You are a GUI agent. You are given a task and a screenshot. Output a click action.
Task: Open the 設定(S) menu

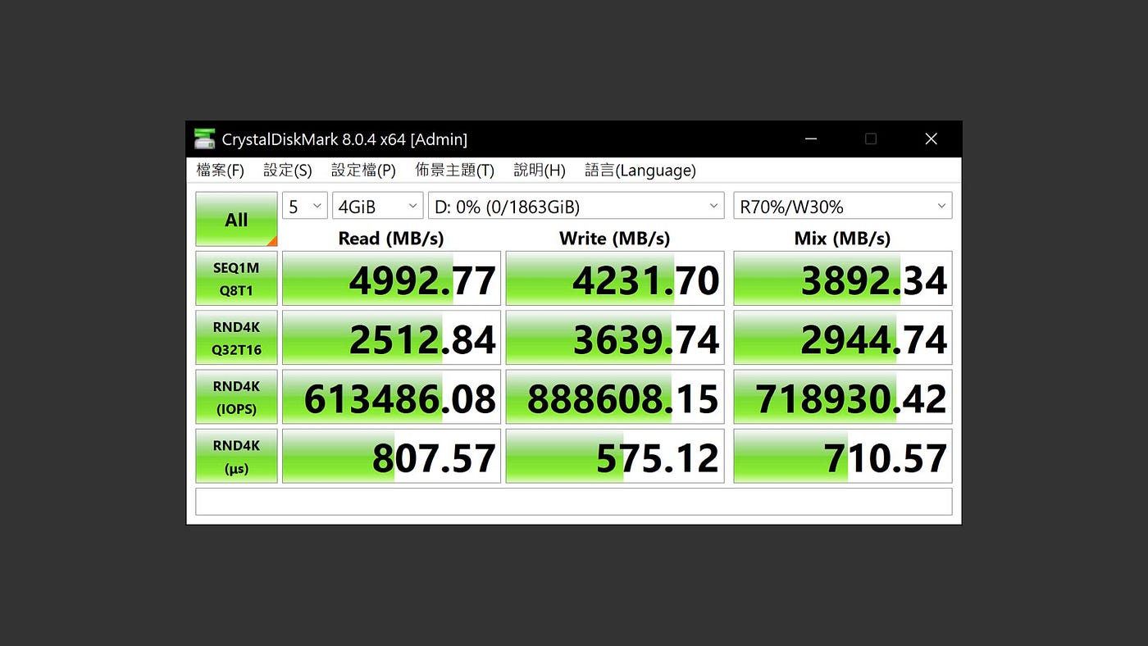288,171
